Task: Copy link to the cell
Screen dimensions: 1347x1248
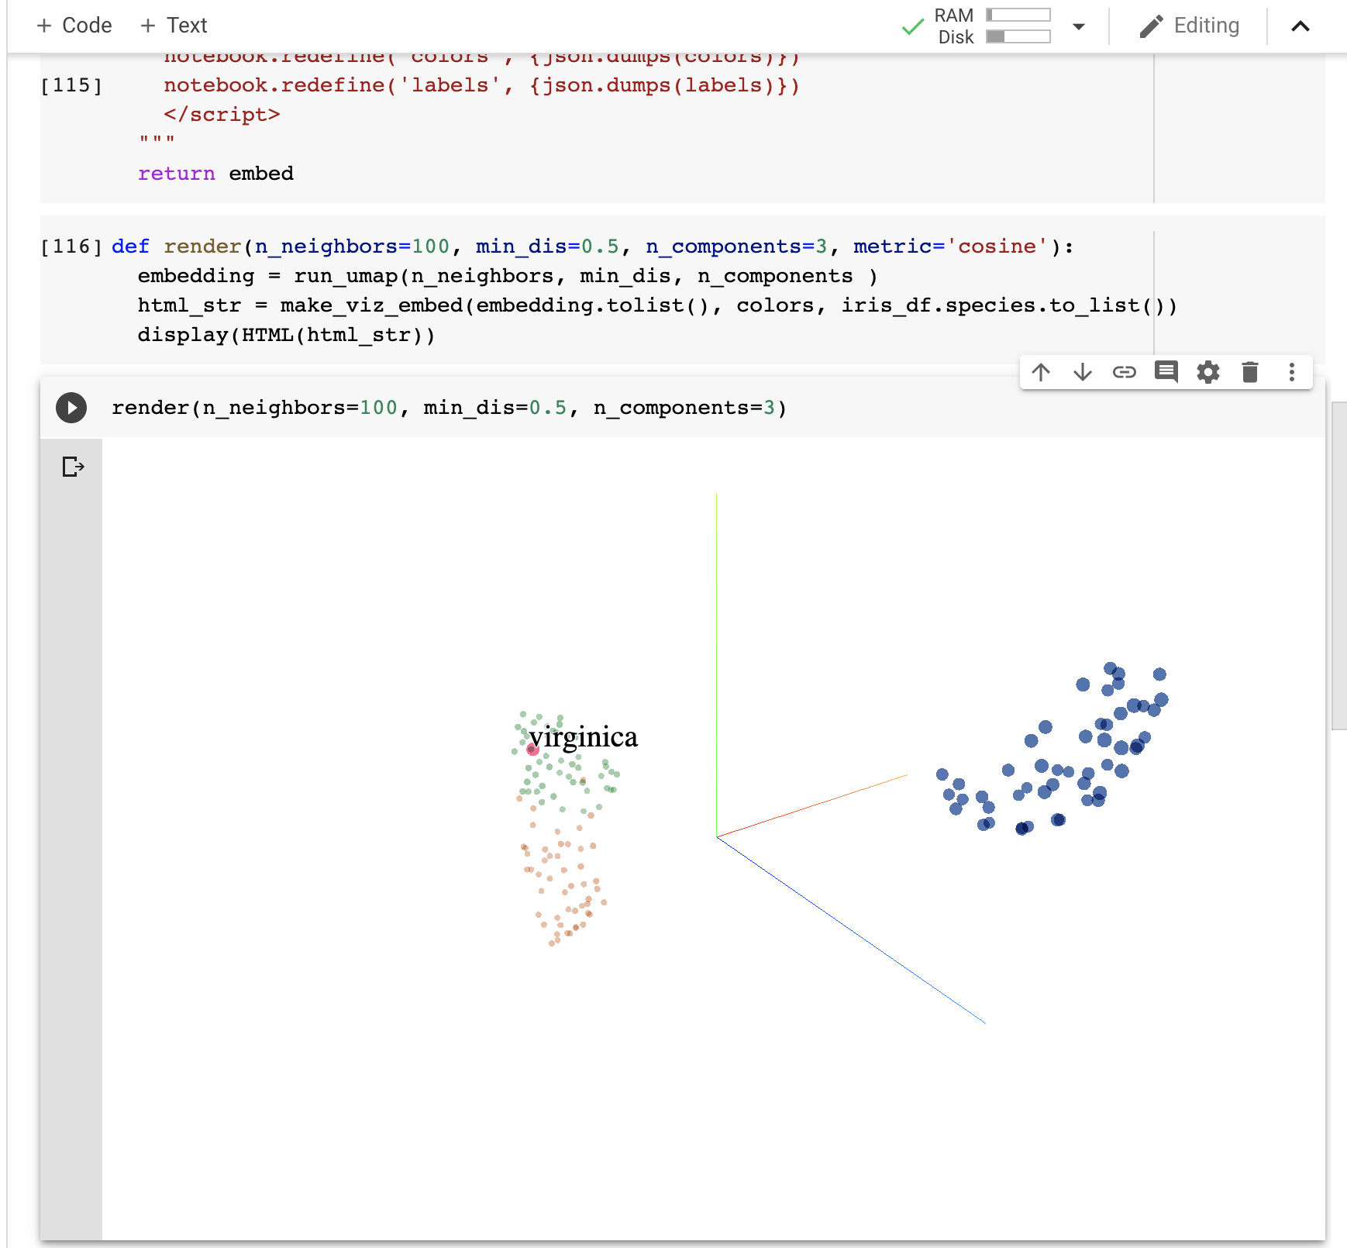Action: pyautogui.click(x=1125, y=373)
